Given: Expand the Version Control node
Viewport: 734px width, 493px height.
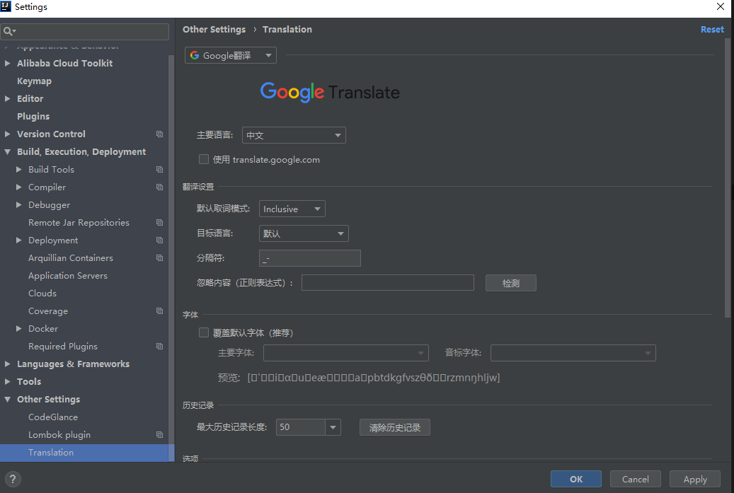Looking at the screenshot, I should [x=8, y=134].
